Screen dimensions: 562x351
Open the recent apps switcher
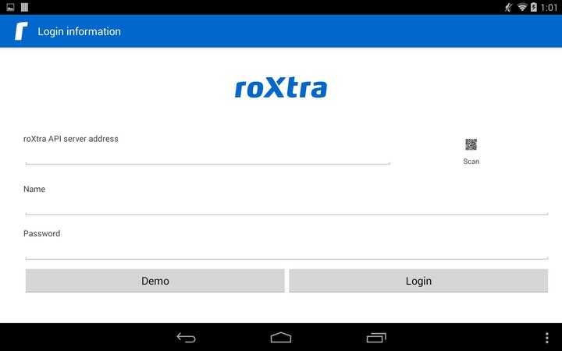(x=376, y=337)
